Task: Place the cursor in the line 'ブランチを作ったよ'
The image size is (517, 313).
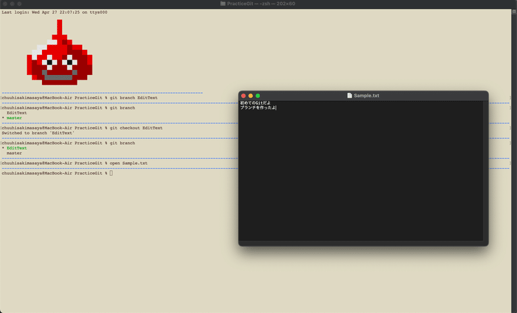Action: click(x=258, y=107)
